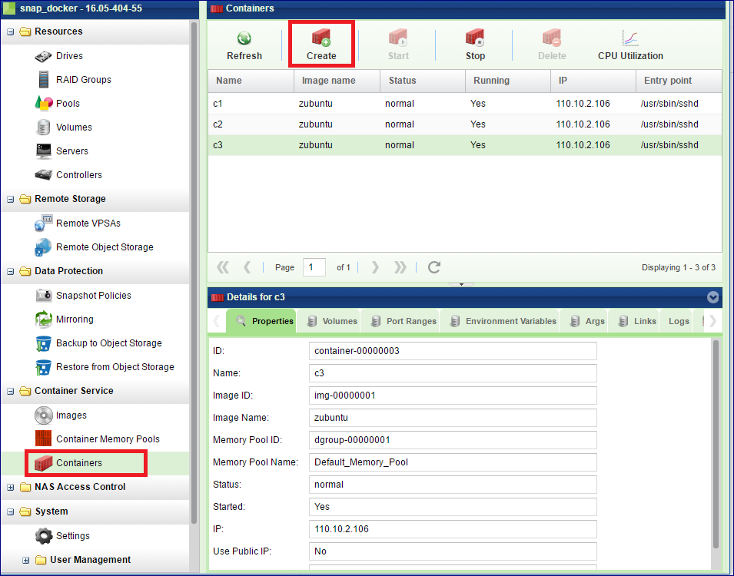Viewport: 734px width, 576px height.
Task: Select container row c3
Action: 465,145
